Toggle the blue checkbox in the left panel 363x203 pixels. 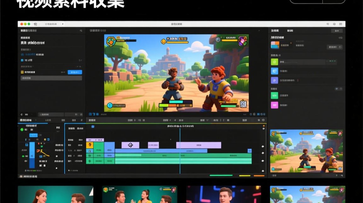click(22, 60)
